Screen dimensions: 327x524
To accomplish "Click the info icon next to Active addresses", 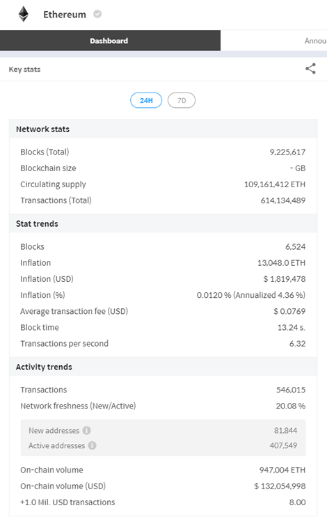I will pos(93,445).
